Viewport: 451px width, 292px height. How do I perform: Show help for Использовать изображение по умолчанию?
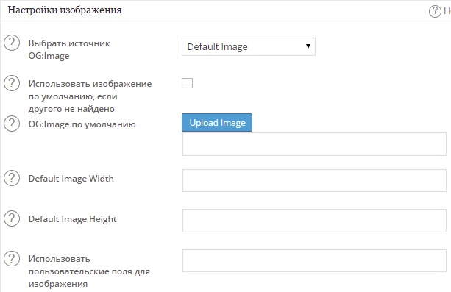pyautogui.click(x=12, y=83)
